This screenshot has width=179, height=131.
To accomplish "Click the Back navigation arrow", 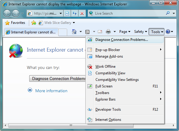I will click(x=7, y=13).
